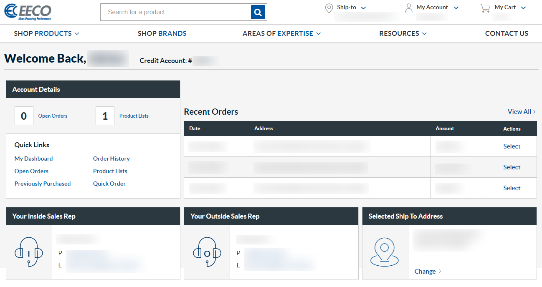
Task: Open Previously Purchased quick link
Action: [43, 184]
